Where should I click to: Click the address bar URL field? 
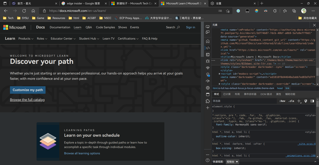(130, 11)
